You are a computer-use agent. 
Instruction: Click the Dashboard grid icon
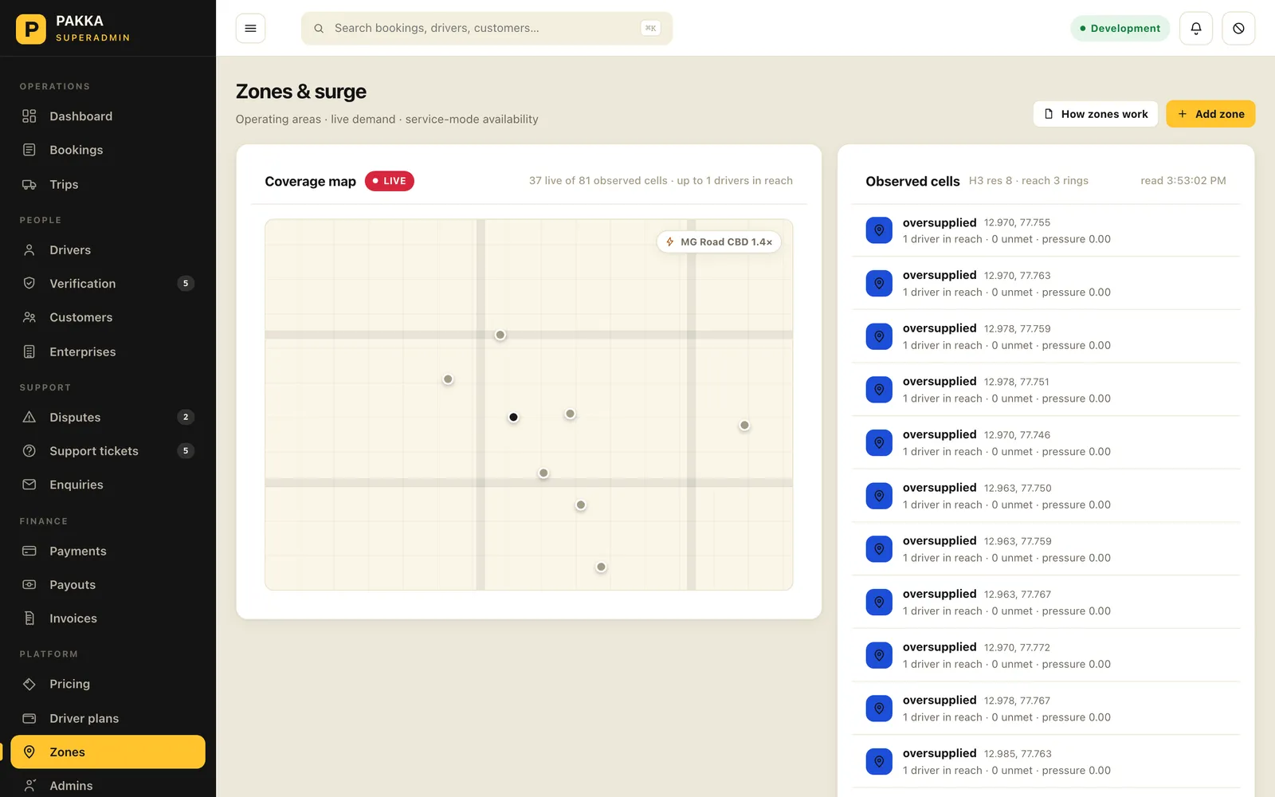29,116
